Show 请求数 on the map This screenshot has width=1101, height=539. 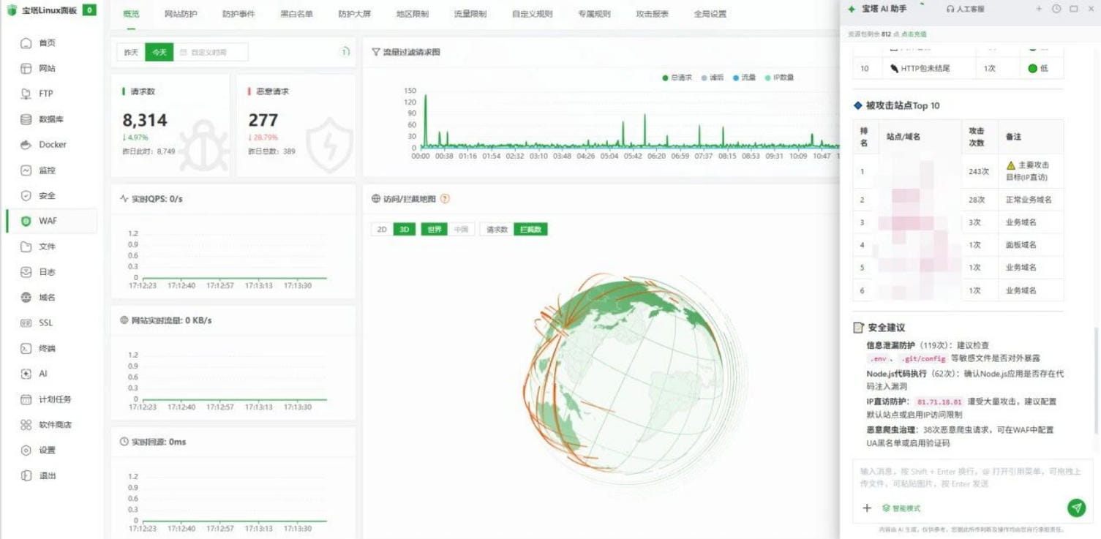tap(497, 230)
